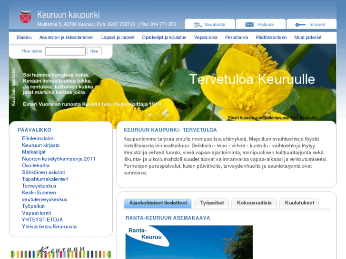Open the Keuruun kirjasto link

(41, 145)
